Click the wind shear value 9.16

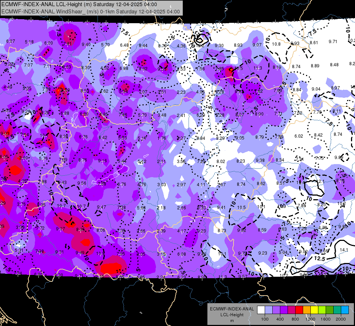pyautogui.click(x=102, y=161)
